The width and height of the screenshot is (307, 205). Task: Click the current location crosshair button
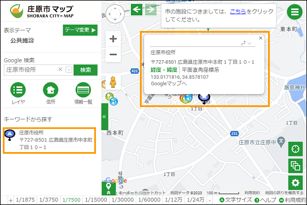pos(296,149)
